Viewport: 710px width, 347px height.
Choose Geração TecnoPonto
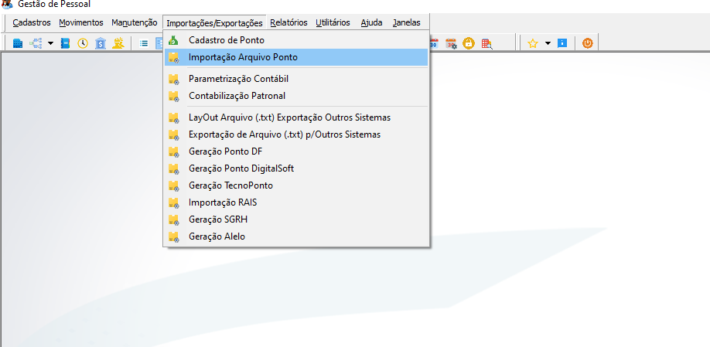[x=296, y=185]
